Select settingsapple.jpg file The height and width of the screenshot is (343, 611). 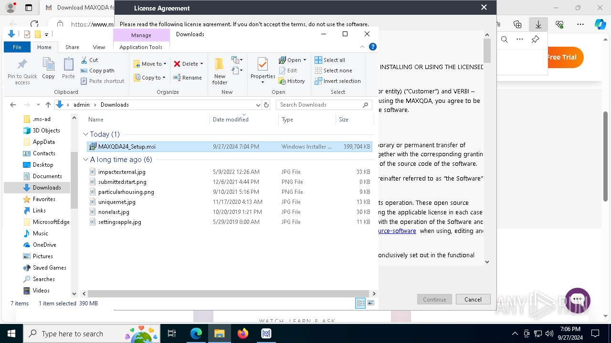[230, 222]
